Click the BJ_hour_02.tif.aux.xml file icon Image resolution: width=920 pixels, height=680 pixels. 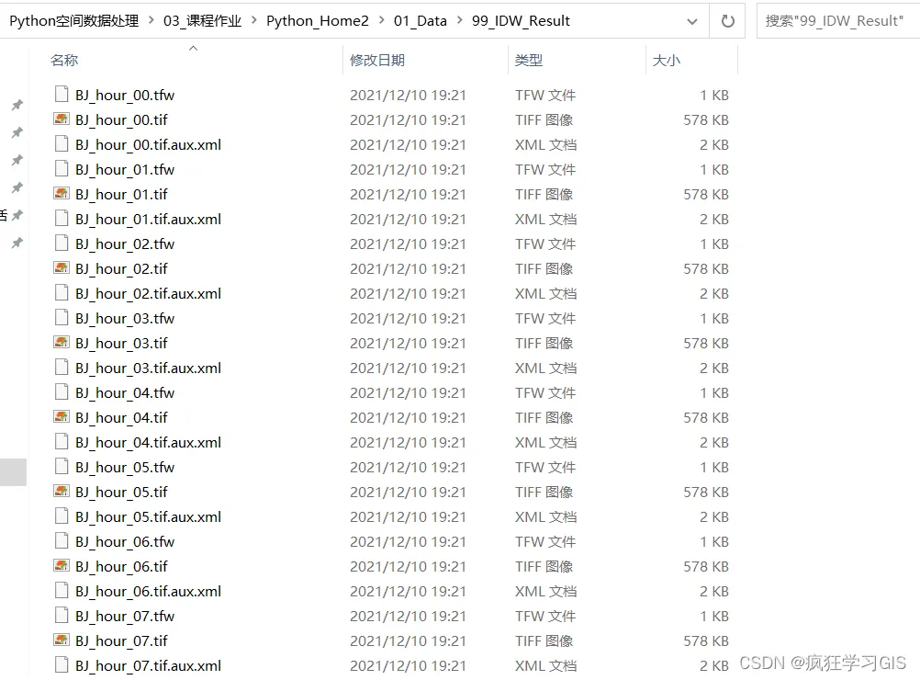point(62,293)
